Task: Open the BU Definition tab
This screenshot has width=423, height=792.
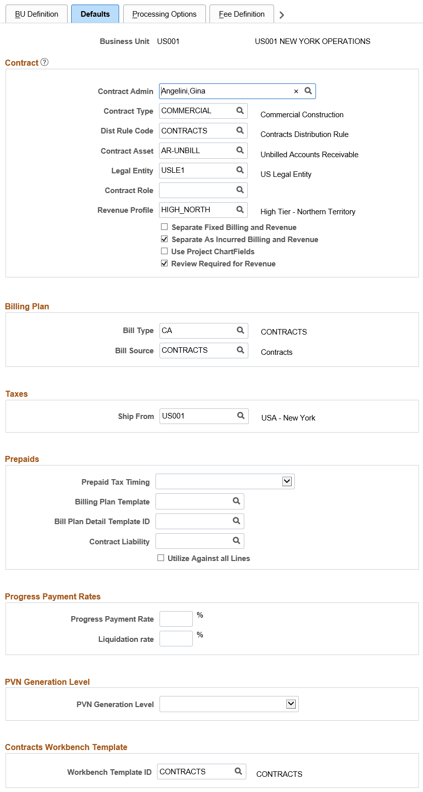Action: point(36,14)
